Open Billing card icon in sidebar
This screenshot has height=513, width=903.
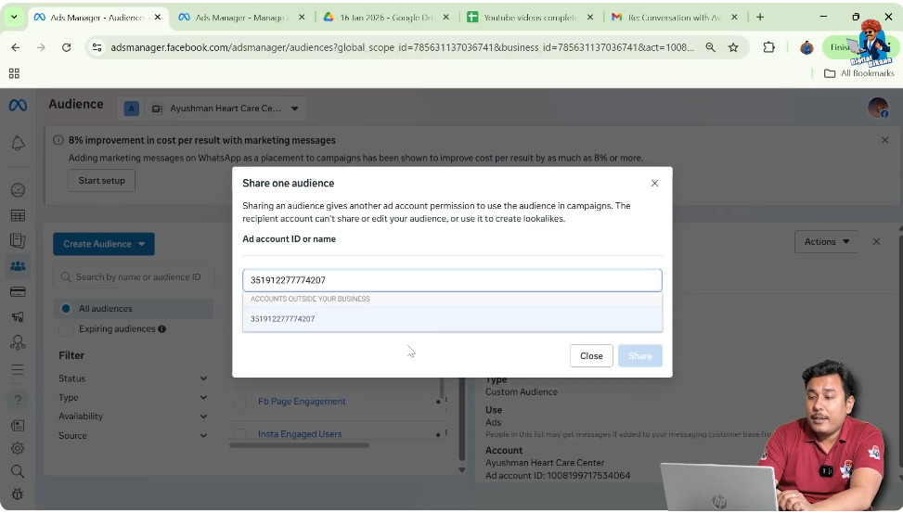(18, 292)
